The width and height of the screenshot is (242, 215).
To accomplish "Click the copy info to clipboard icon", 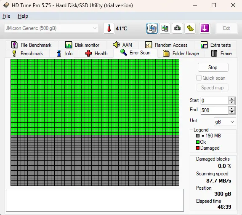I will 152,28.
